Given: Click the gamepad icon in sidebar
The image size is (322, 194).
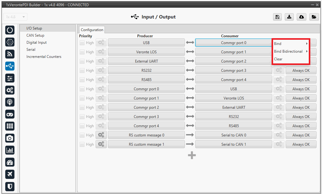Looking at the screenshot, I should (x=10, y=114).
